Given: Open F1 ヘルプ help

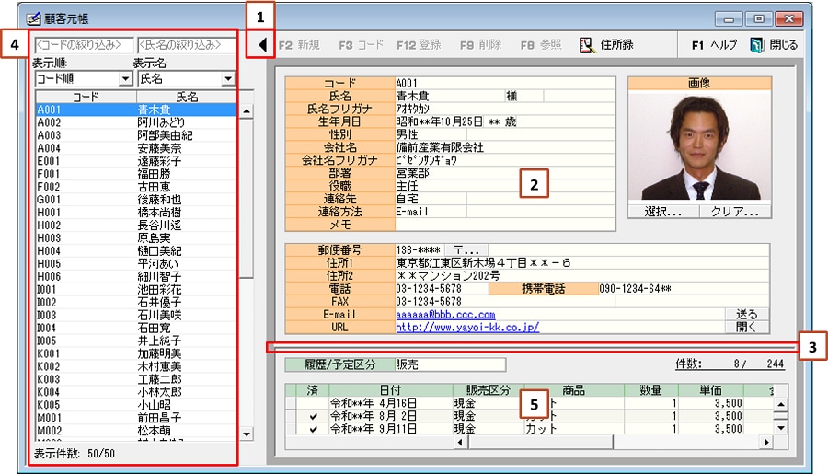Looking at the screenshot, I should [x=714, y=44].
